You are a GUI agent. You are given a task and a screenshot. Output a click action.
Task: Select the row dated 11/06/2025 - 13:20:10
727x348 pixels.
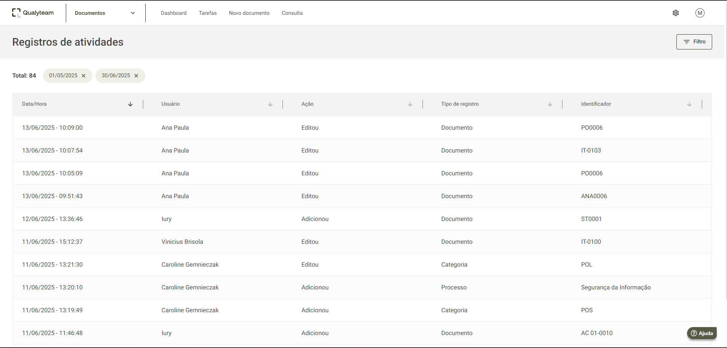(362, 288)
